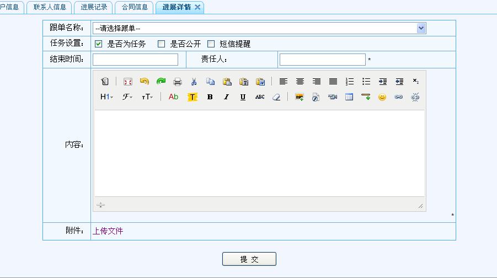The height and width of the screenshot is (278, 497).
Task: Enable the 是否公开 checkbox
Action: [x=162, y=44]
